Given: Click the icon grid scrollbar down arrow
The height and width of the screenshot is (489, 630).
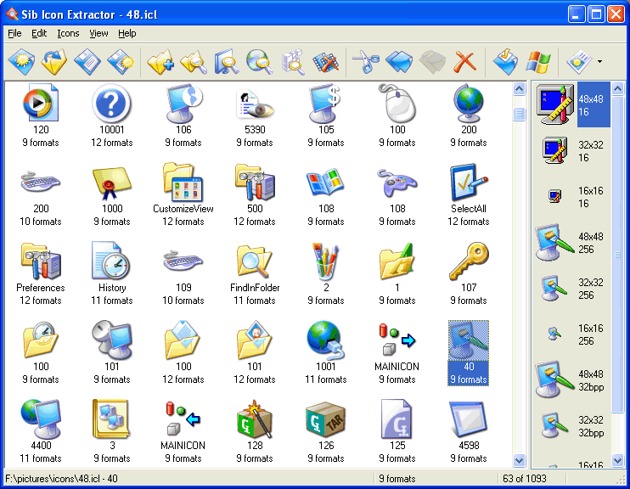Looking at the screenshot, I should [519, 460].
